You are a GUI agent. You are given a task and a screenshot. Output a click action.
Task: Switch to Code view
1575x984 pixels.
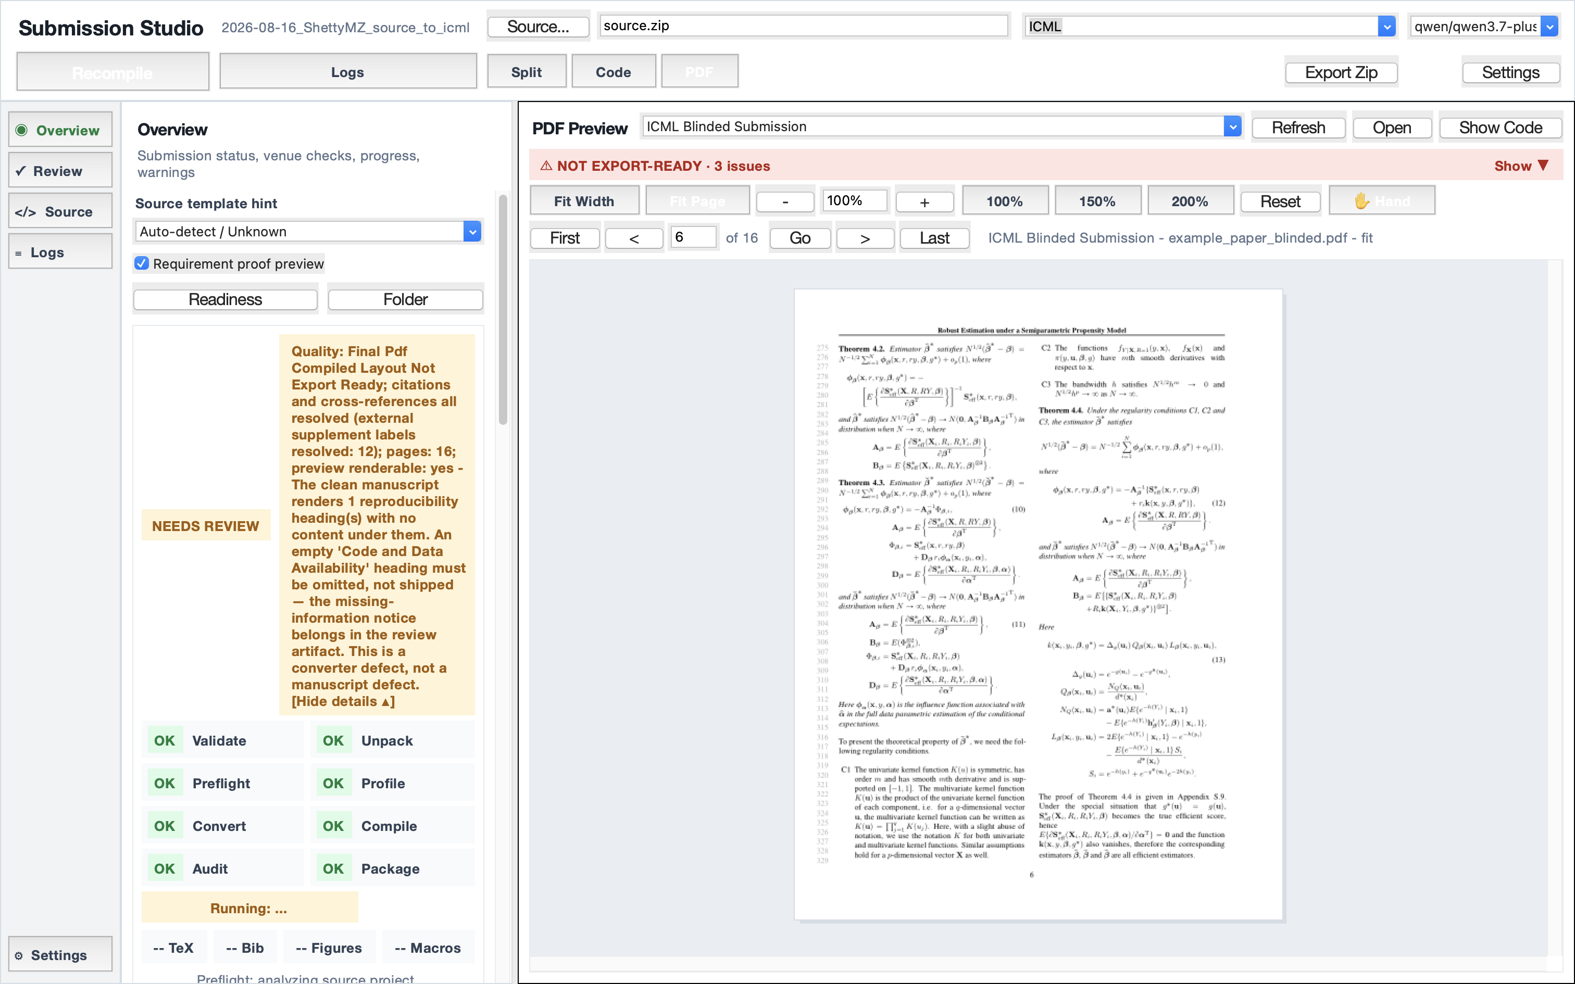pyautogui.click(x=613, y=72)
